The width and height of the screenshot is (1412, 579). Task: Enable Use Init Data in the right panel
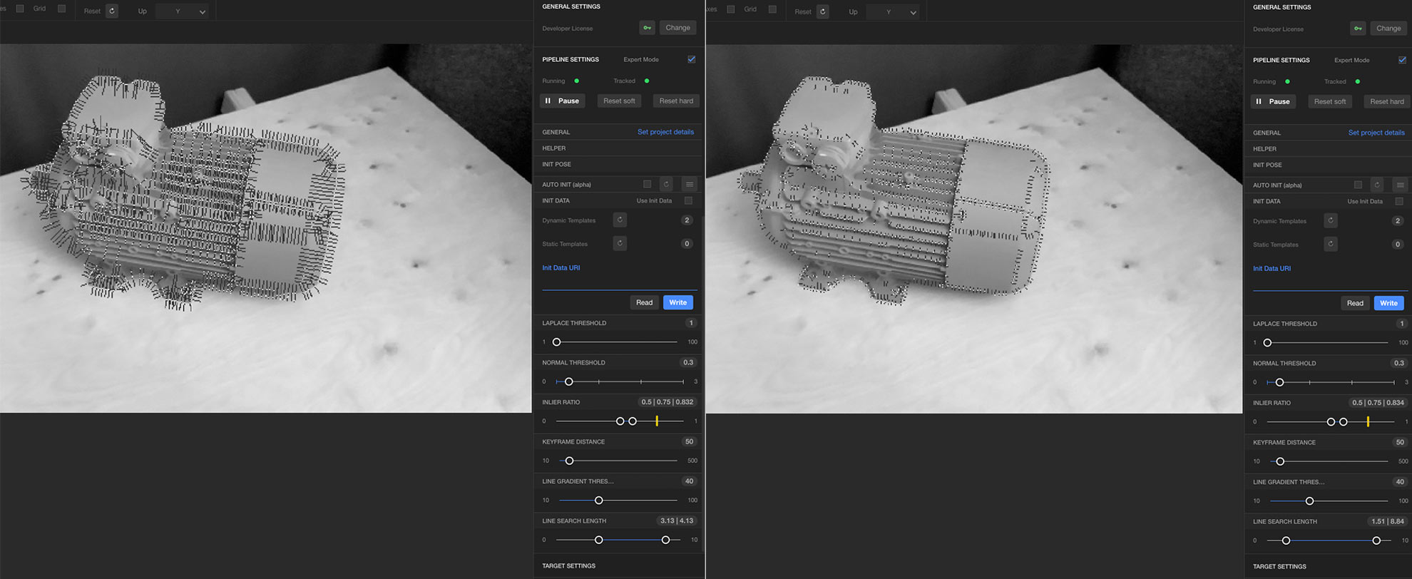tap(1399, 201)
